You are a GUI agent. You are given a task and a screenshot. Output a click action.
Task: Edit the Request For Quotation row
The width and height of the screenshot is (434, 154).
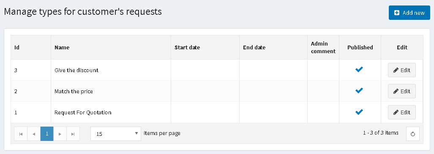[x=401, y=112]
